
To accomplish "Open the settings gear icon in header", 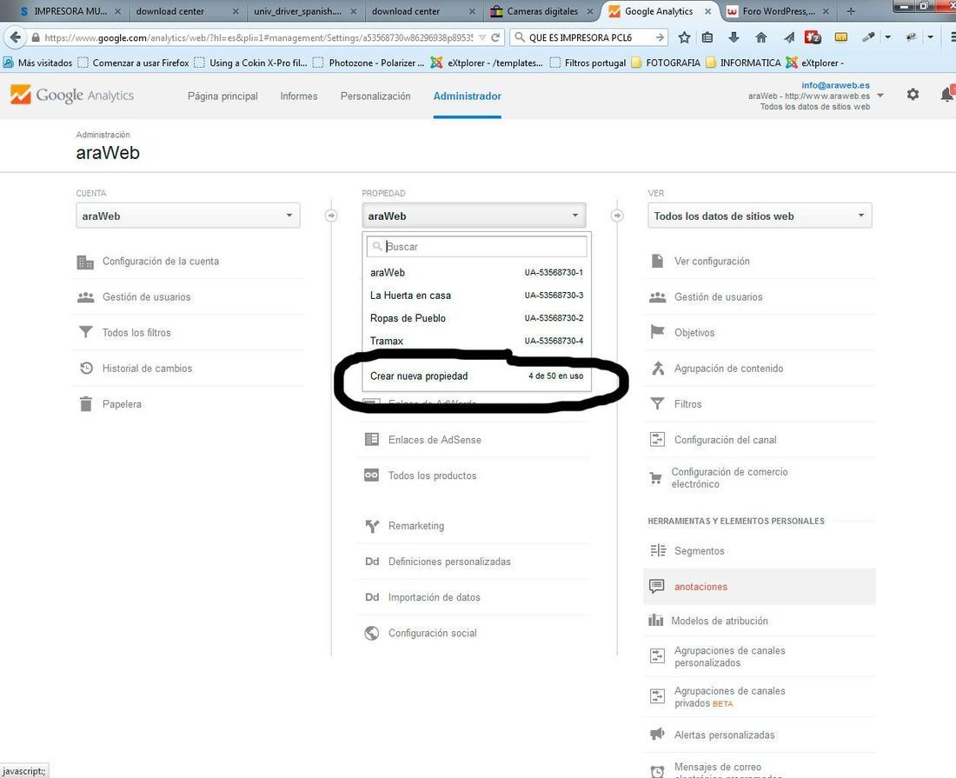I will click(x=913, y=95).
